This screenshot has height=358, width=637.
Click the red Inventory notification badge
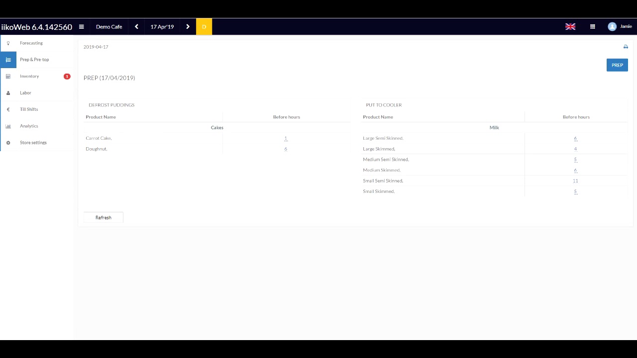pos(67,76)
